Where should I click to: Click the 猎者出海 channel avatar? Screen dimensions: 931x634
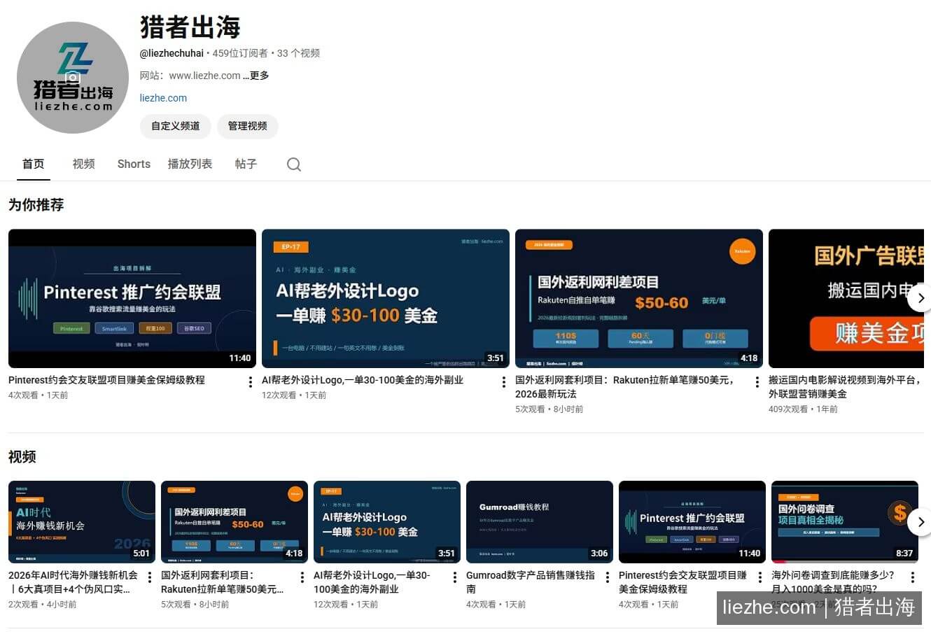click(x=73, y=78)
